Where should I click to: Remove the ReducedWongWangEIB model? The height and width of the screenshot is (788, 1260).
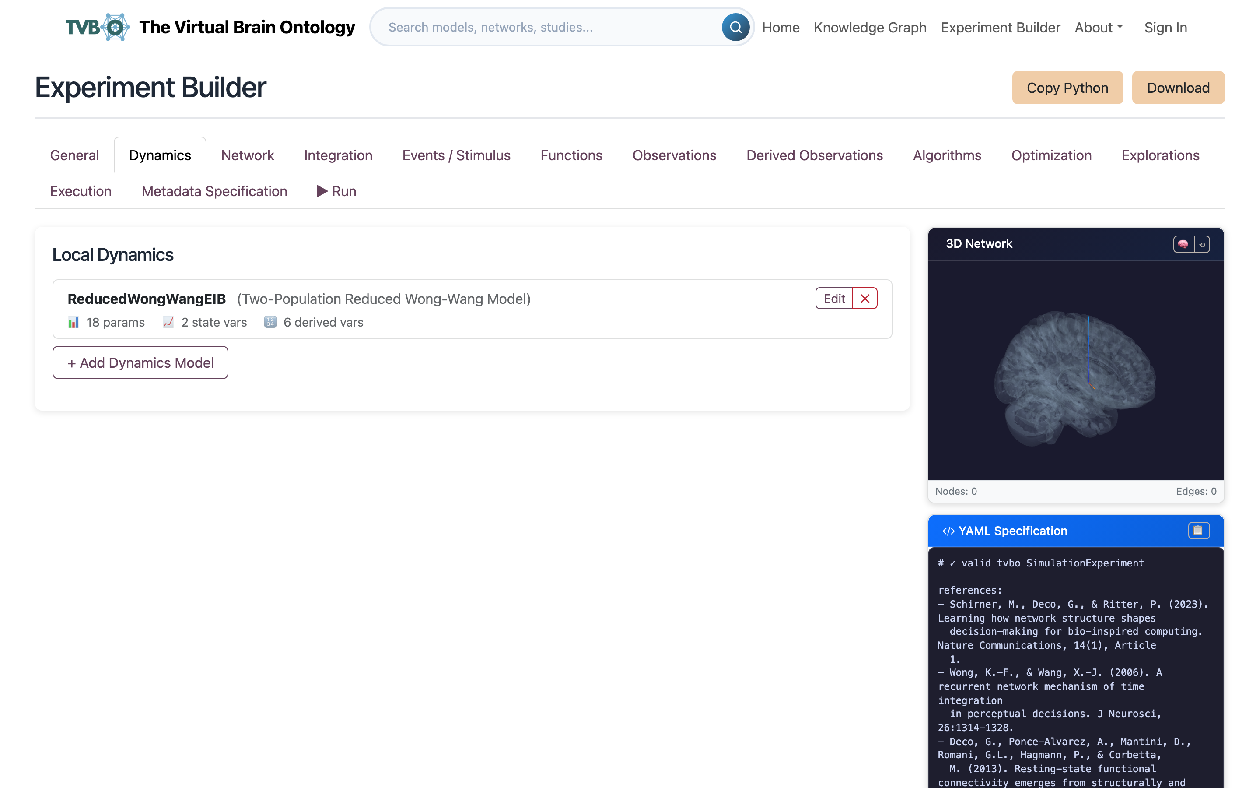click(865, 299)
